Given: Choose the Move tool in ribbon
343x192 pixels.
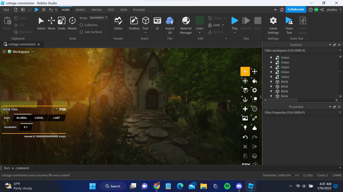Looking at the screenshot, I should (x=51, y=23).
